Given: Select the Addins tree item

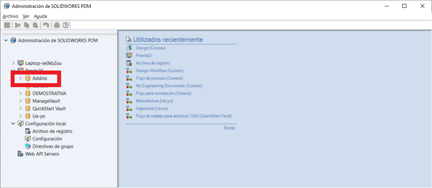Looking at the screenshot, I should (x=40, y=78).
